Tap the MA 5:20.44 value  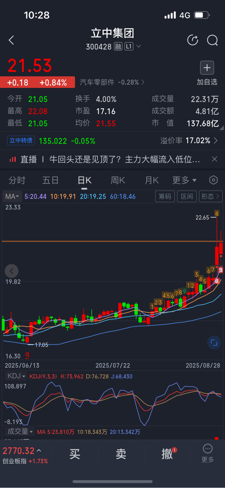(x=35, y=196)
